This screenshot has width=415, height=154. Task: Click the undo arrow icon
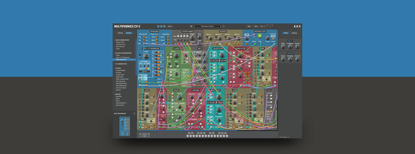click(x=262, y=26)
